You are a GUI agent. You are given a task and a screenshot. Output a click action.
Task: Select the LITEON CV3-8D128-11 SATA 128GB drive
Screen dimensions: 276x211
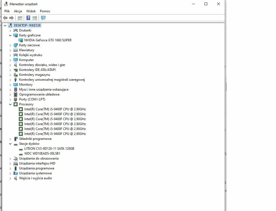tap(49, 149)
